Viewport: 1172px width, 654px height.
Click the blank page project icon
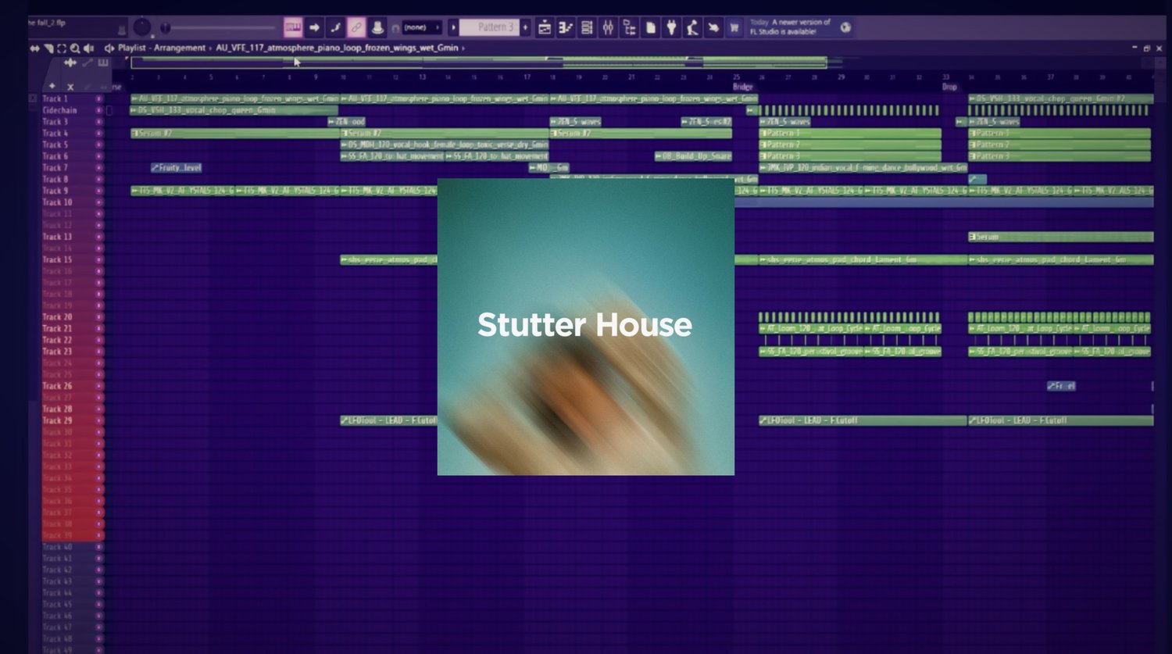pos(650,27)
